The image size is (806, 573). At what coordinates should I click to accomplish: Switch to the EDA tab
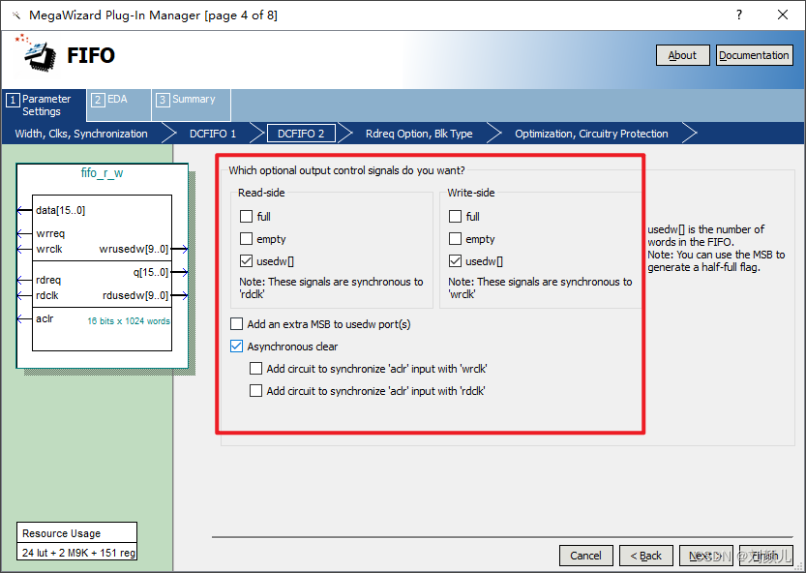tap(119, 105)
